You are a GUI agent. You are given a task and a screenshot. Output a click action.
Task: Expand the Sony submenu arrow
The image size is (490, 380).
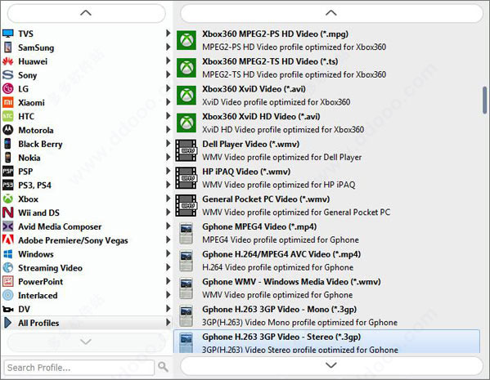click(x=169, y=74)
